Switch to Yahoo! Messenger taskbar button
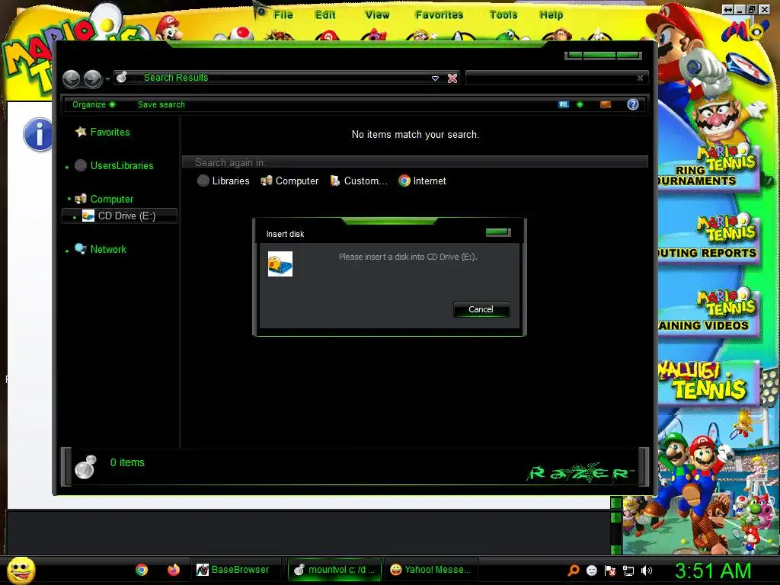Viewport: 780px width, 585px height. pos(431,570)
